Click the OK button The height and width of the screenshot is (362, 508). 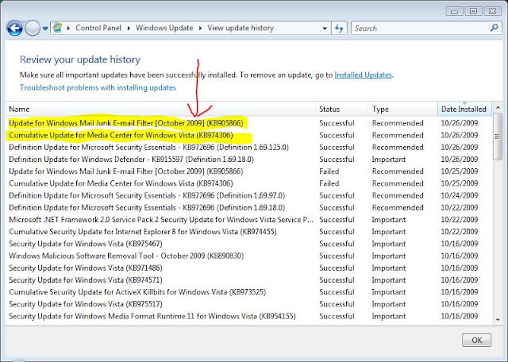(x=476, y=340)
